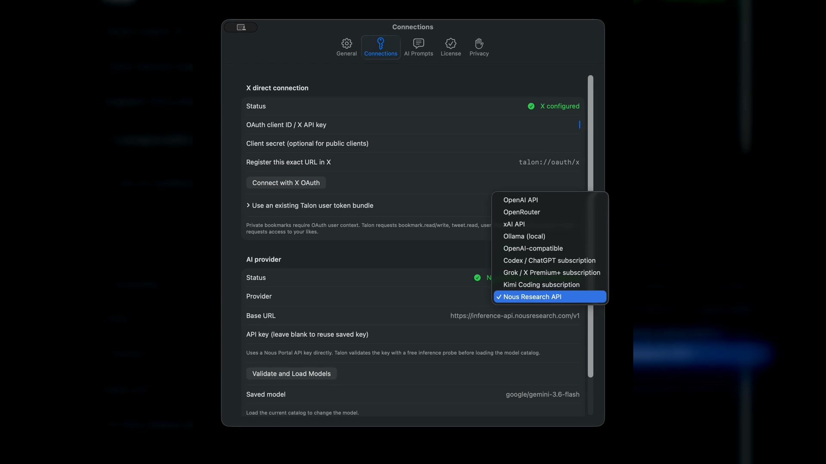The height and width of the screenshot is (464, 826).
Task: Open the AI Prompts tab
Action: (419, 47)
